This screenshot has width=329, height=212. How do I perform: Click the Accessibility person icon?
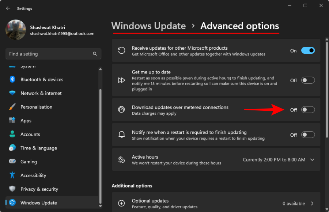click(x=12, y=175)
